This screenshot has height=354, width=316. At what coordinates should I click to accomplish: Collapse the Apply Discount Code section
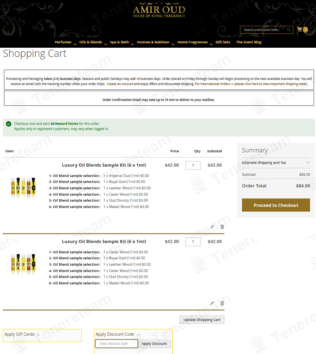point(118,335)
